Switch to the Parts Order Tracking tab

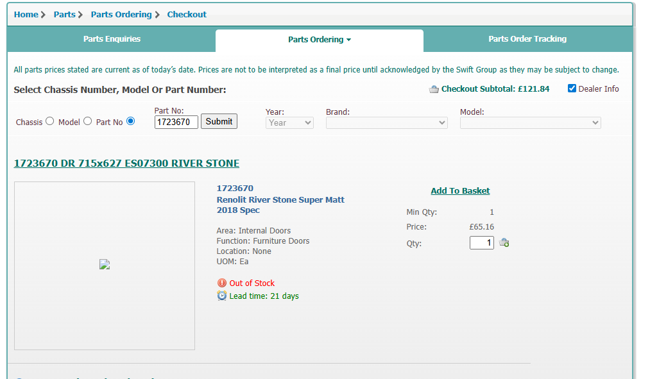pyautogui.click(x=527, y=39)
